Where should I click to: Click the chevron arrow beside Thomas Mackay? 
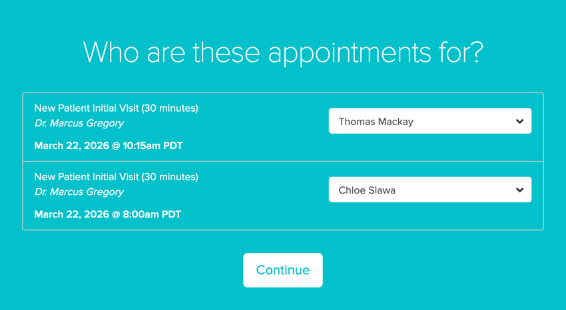coord(519,122)
